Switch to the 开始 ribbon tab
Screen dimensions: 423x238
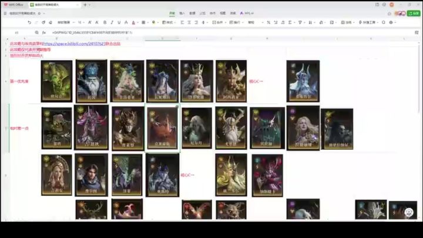[x=172, y=13]
